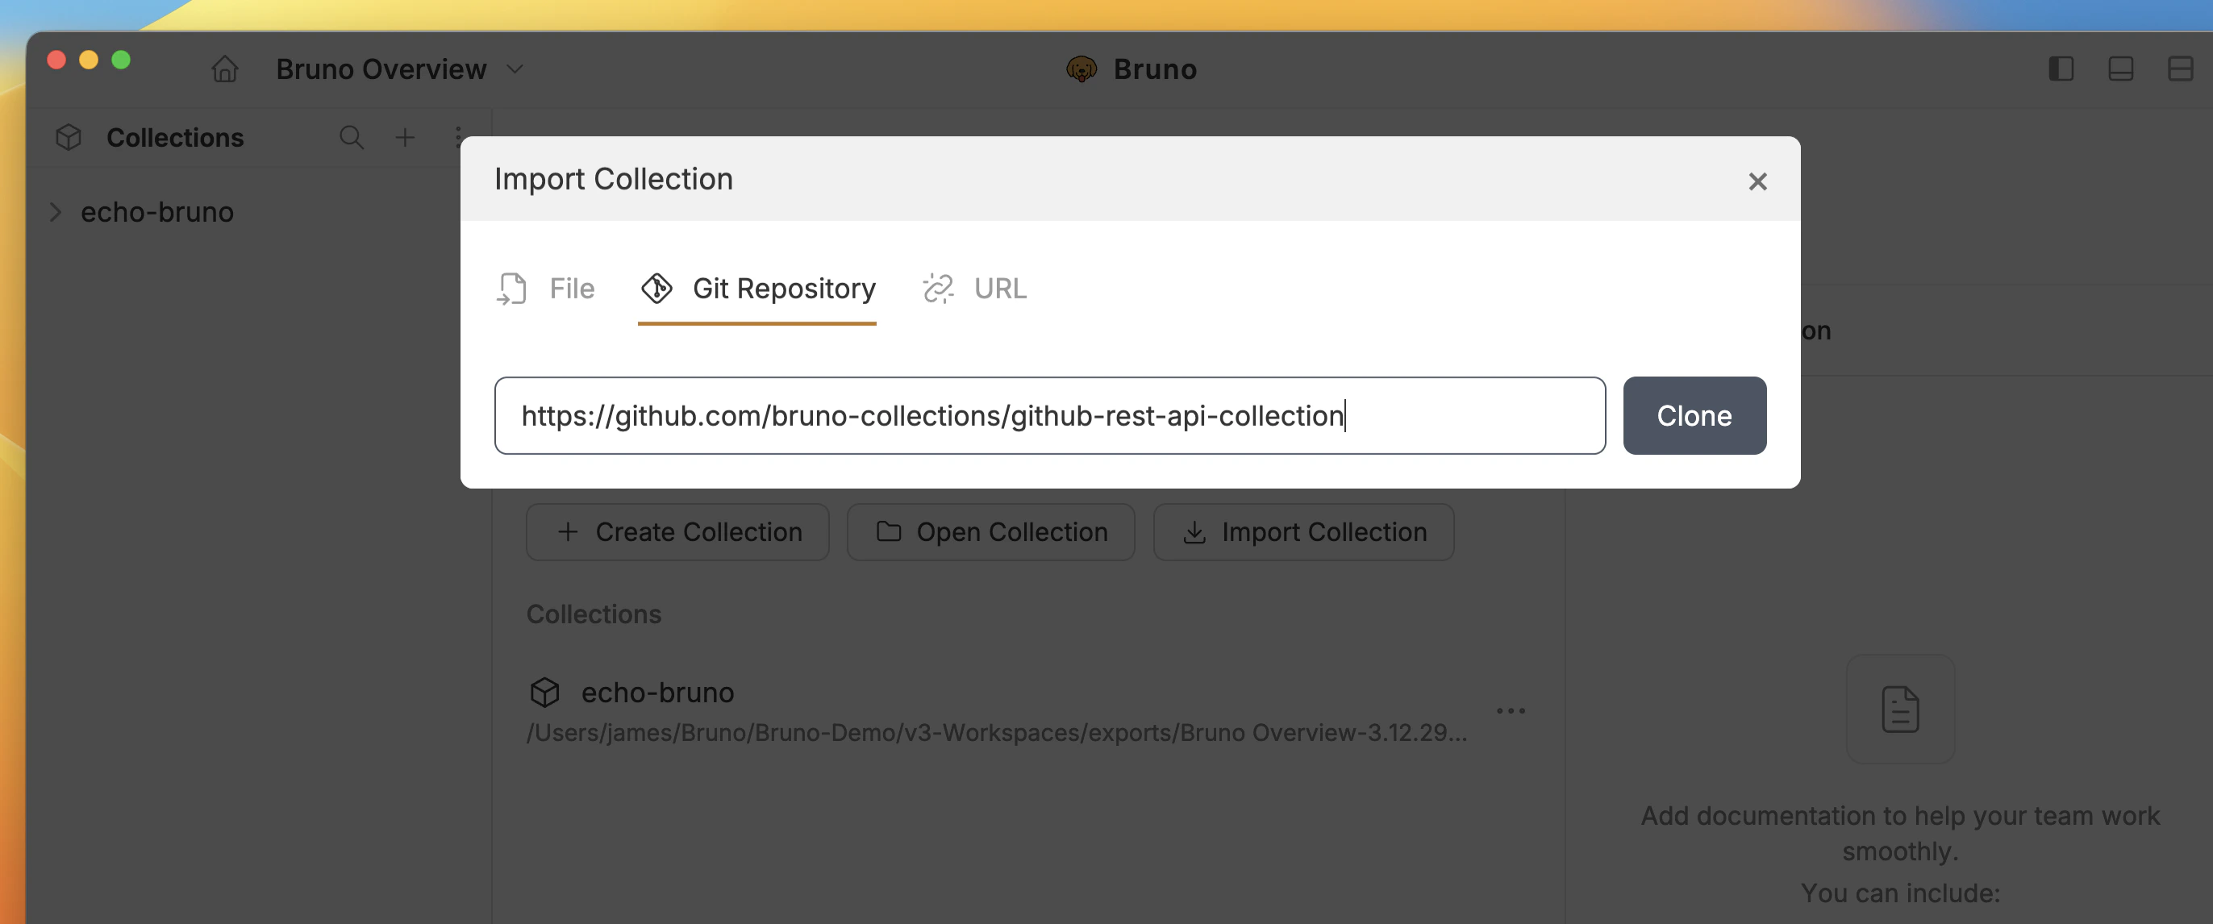Open the echo-bruno collection options ellipsis

pos(1511,710)
